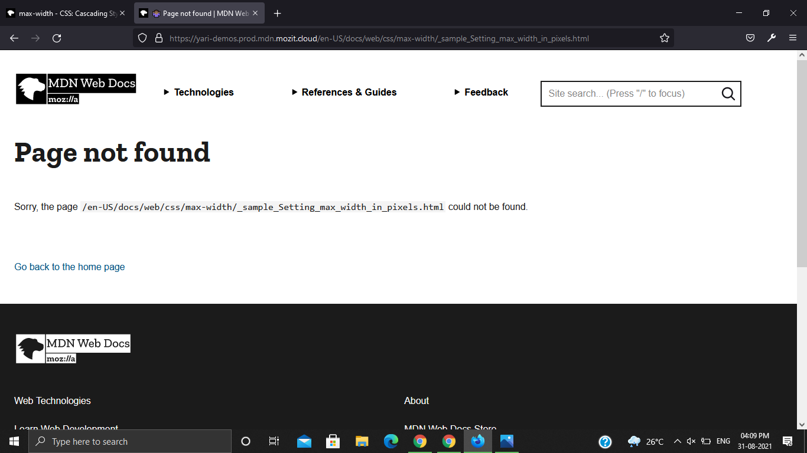Open 'Go back to the home page' link
807x453 pixels.
pos(69,267)
